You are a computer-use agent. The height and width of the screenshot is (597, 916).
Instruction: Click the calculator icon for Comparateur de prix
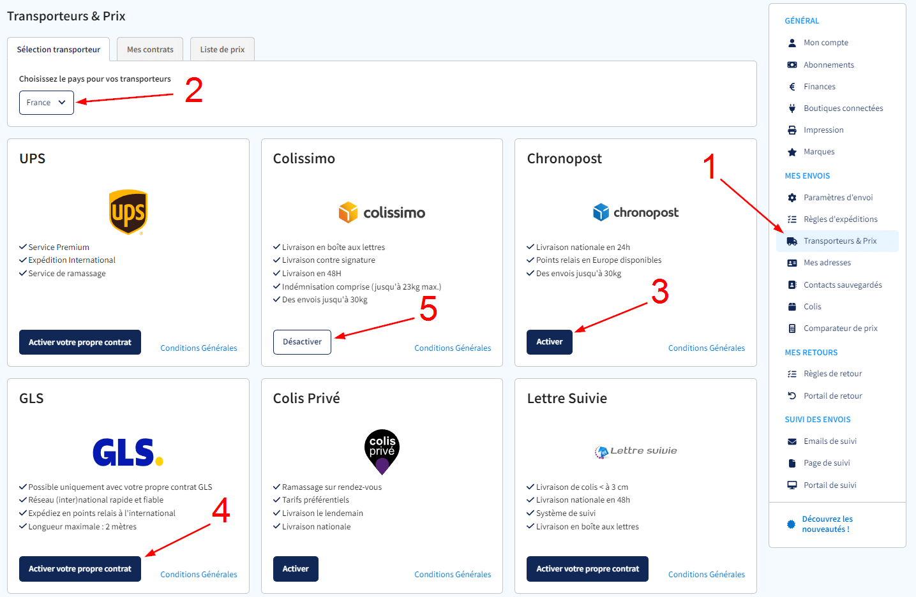(792, 328)
